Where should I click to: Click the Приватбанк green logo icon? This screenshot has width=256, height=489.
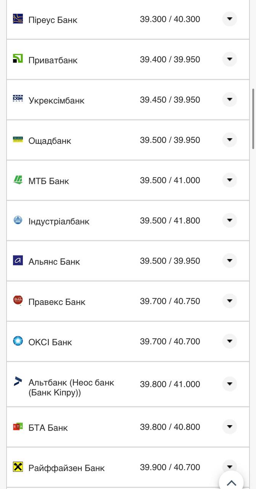[x=18, y=59]
